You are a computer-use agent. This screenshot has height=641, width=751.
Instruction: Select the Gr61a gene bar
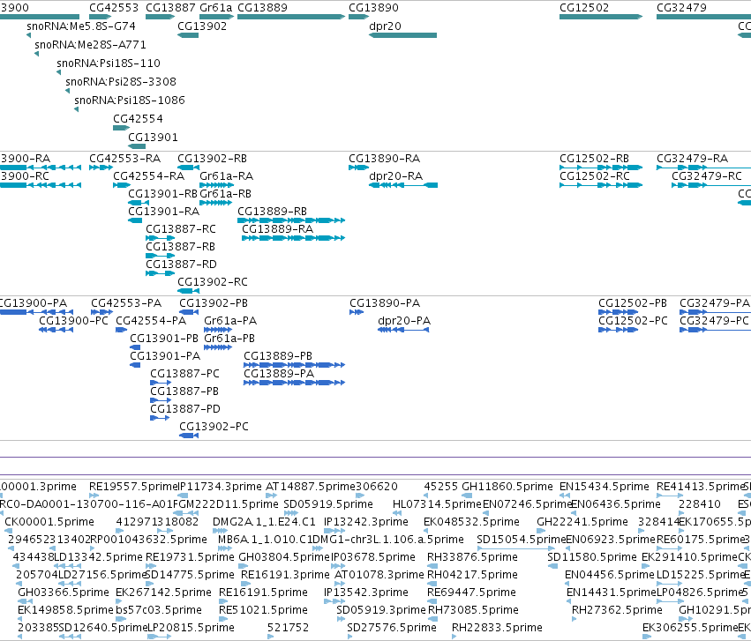pos(217,17)
